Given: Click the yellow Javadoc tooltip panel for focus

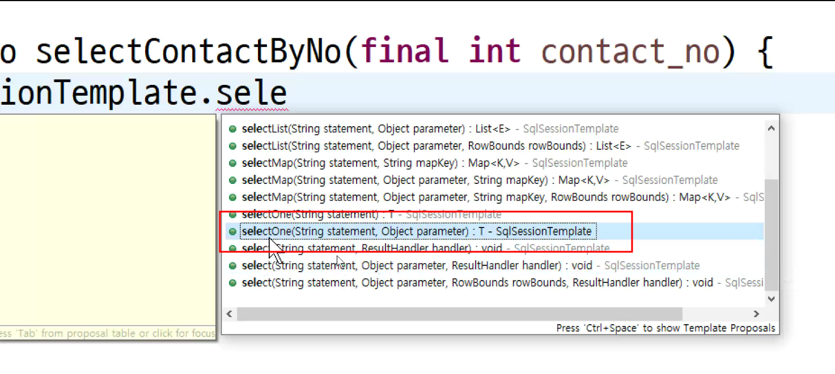Looking at the screenshot, I should [108, 226].
